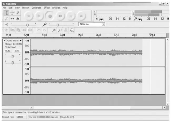Click the track pan L/R slider handle
This screenshot has width=171, height=122.
click(13, 63)
